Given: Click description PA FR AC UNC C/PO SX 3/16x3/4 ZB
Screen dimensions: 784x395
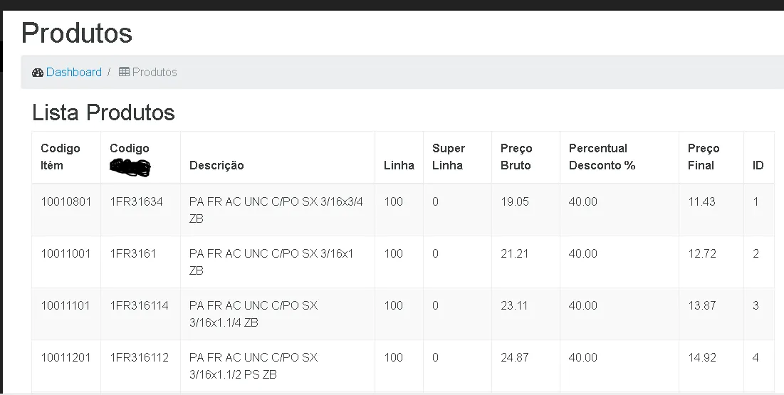Looking at the screenshot, I should (x=276, y=210).
